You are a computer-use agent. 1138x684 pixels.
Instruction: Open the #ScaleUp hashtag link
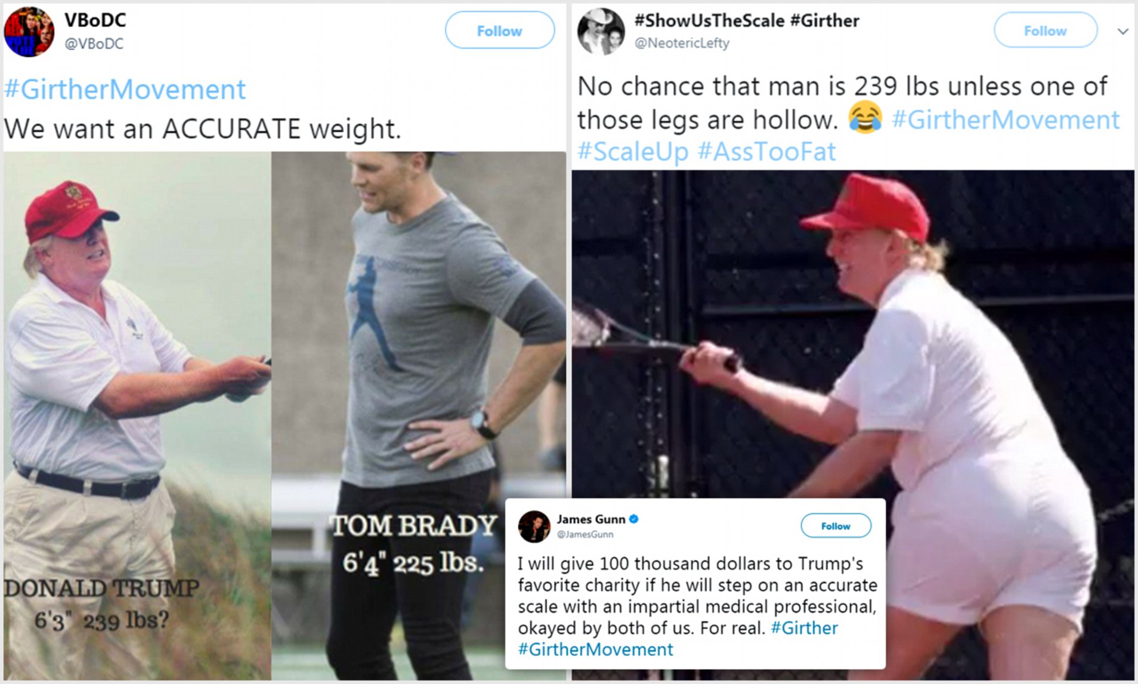pyautogui.click(x=633, y=152)
